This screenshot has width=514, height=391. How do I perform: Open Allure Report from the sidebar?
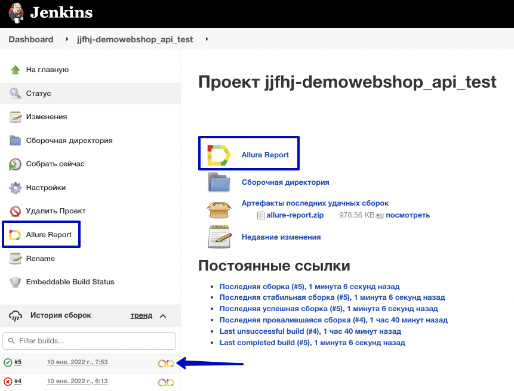[48, 235]
